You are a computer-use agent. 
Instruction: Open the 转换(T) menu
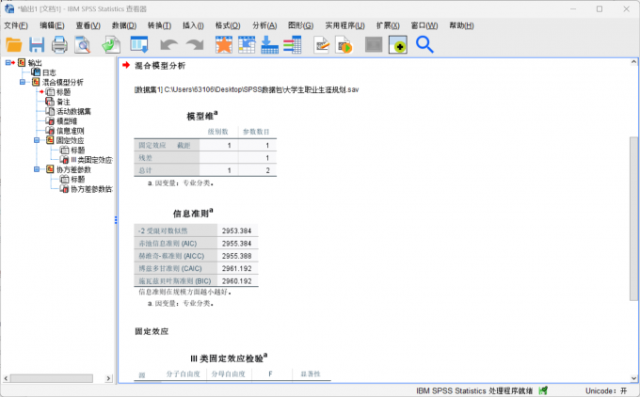point(159,25)
